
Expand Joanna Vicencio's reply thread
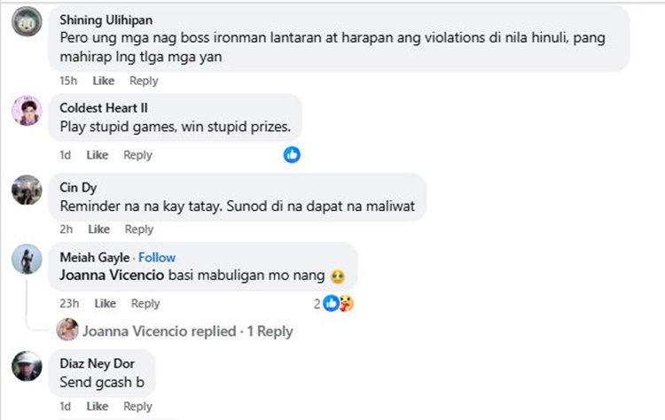click(x=187, y=331)
